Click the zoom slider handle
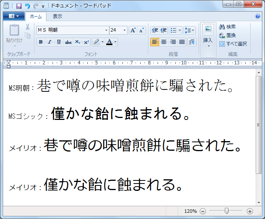 pos(227,211)
